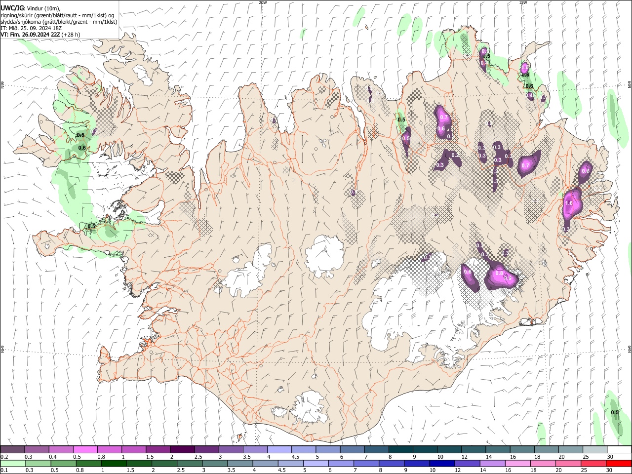This screenshot has width=632, height=474.
Task: Click the 'IT: Mið. 25. 09. 2024 18Z' line
Action: pyautogui.click(x=32, y=28)
